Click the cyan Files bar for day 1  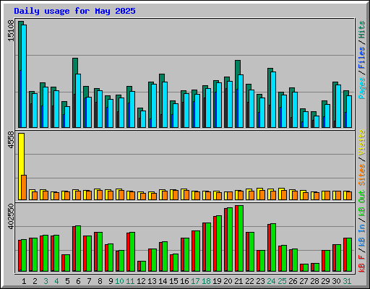pos(24,76)
